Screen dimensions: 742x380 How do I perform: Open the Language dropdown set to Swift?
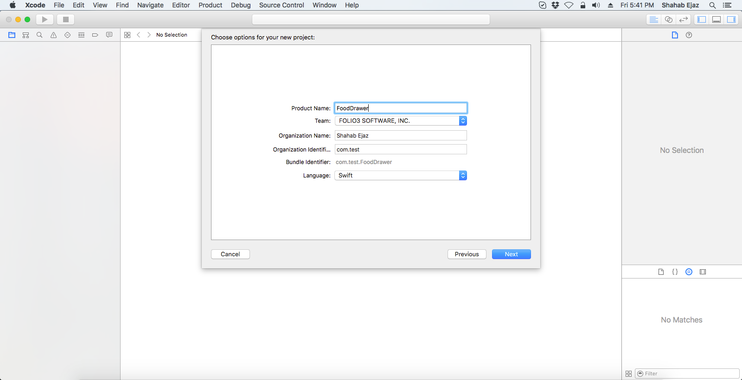click(401, 176)
